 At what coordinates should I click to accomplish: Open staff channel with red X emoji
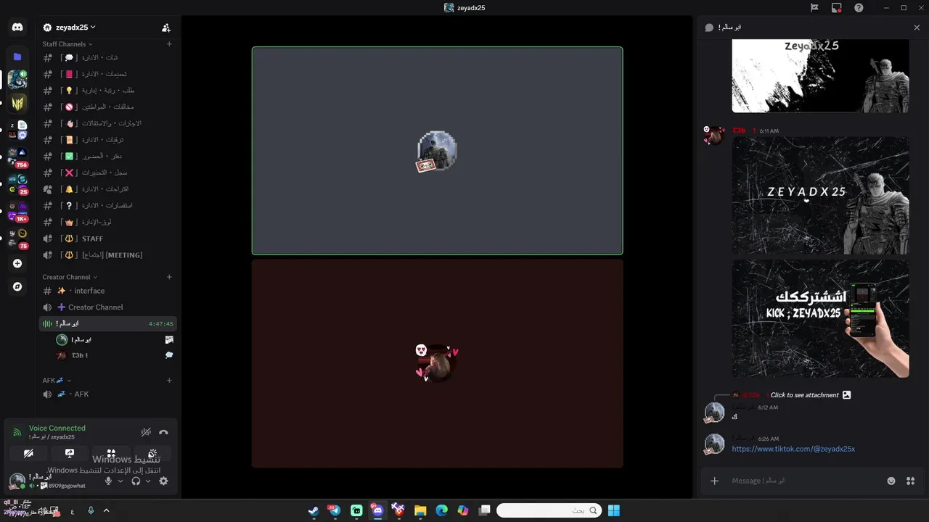(107, 173)
